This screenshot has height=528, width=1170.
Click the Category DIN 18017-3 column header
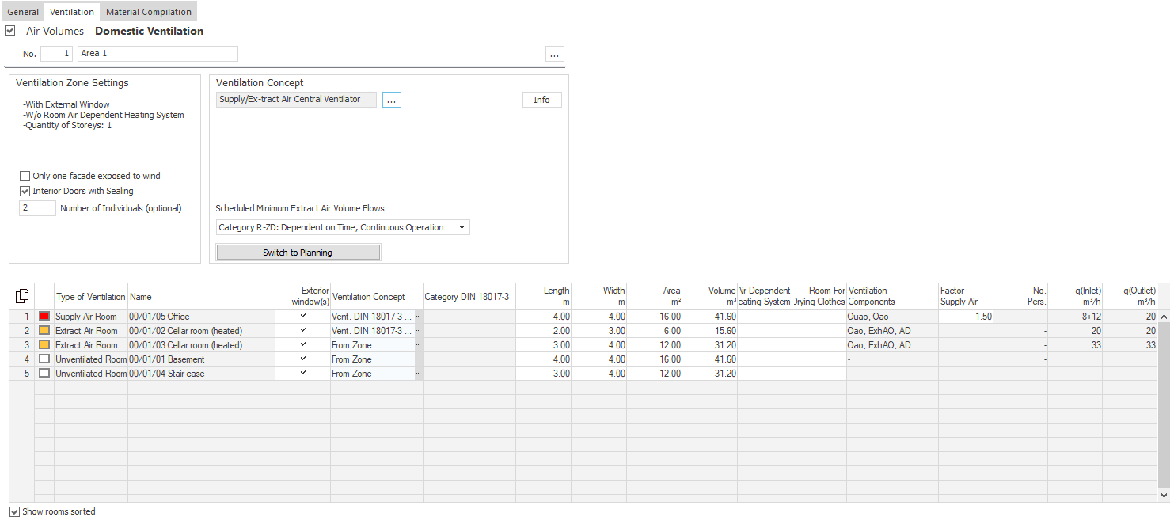tap(469, 297)
